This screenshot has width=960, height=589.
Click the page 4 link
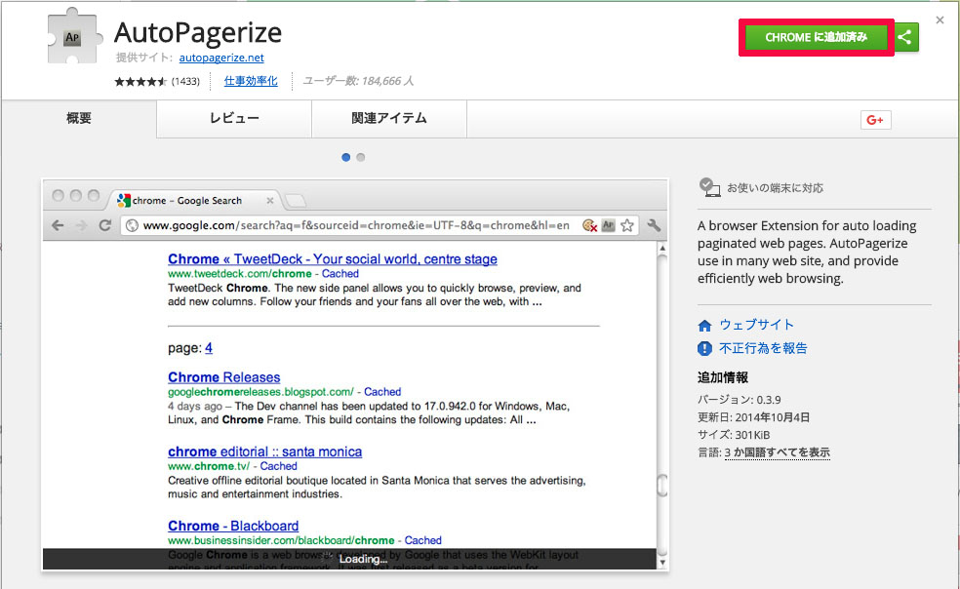209,348
